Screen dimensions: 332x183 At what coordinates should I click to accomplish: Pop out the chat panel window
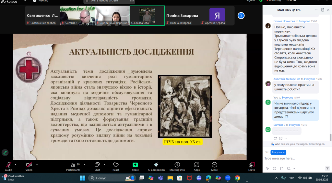[x=322, y=10]
